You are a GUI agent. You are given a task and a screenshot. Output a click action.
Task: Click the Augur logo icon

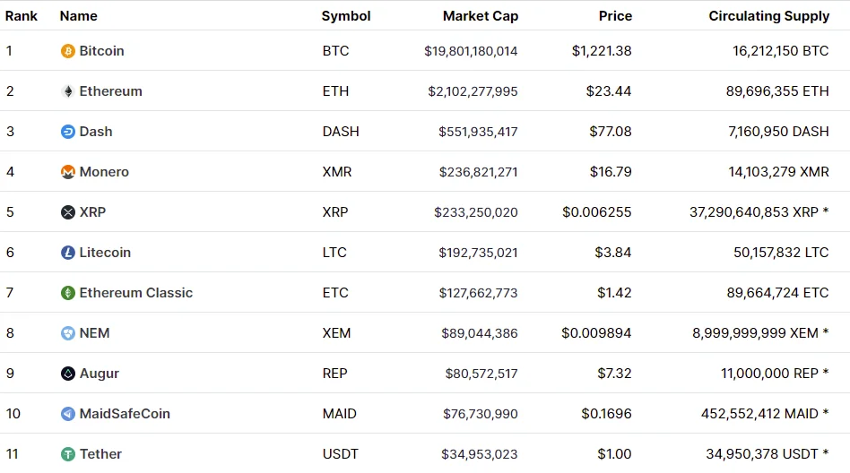point(68,374)
